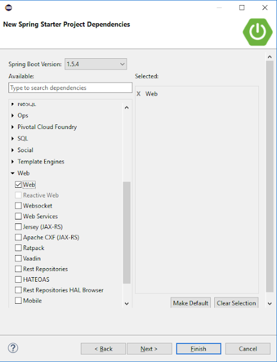The image size is (277, 362).
Task: Select the Social tree label
Action: (25, 150)
